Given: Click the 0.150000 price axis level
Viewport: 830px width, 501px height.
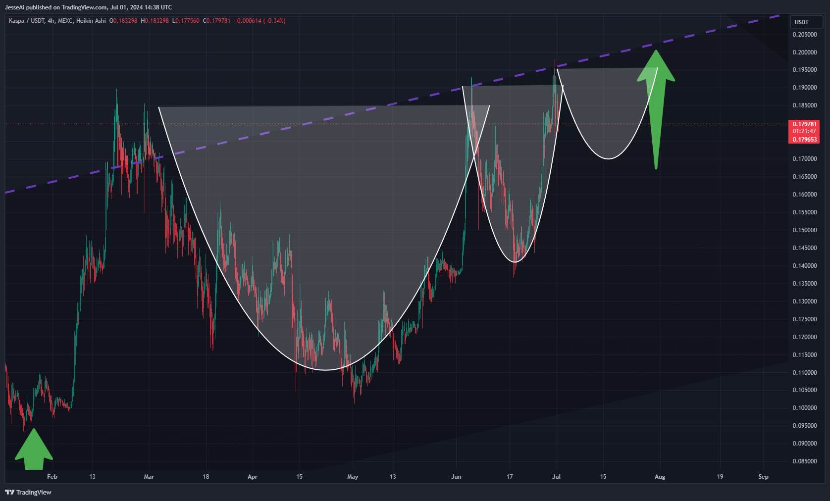Looking at the screenshot, I should point(804,230).
